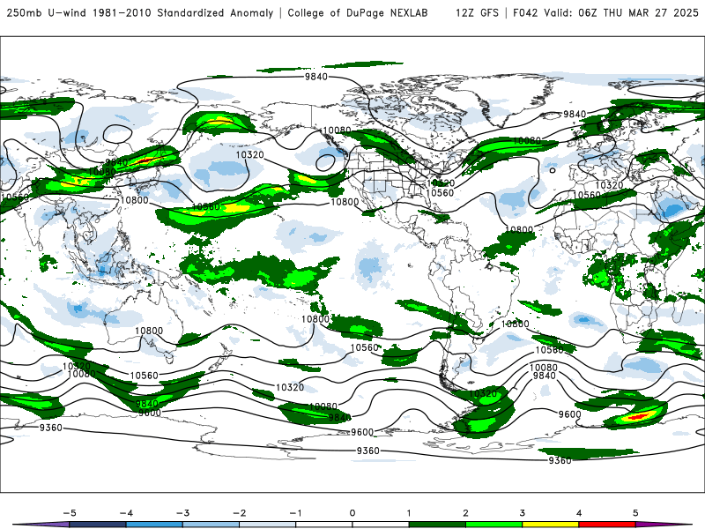The height and width of the screenshot is (529, 705).
Task: Click the '-1' colorbar tick label
Action: point(295,513)
